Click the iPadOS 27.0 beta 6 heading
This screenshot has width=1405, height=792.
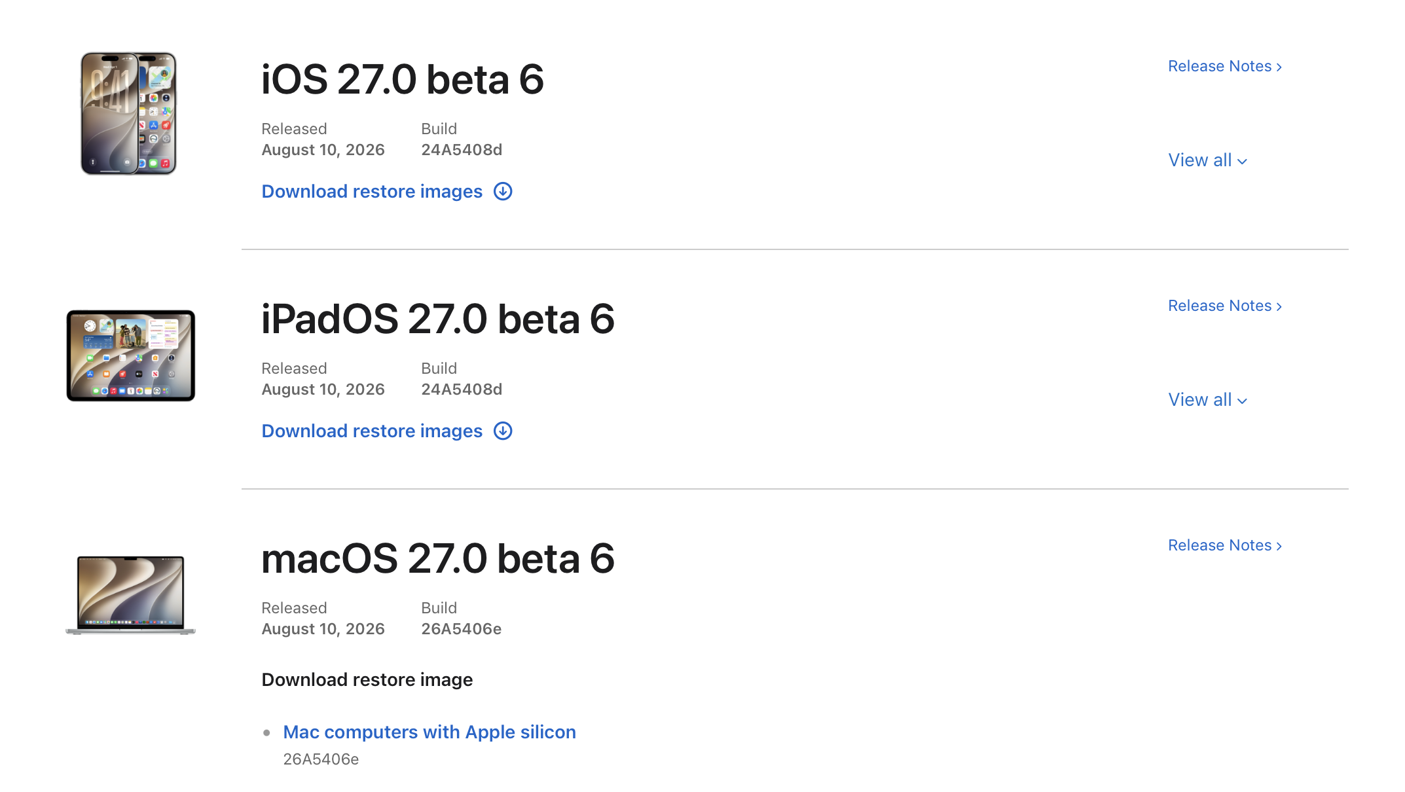(438, 319)
